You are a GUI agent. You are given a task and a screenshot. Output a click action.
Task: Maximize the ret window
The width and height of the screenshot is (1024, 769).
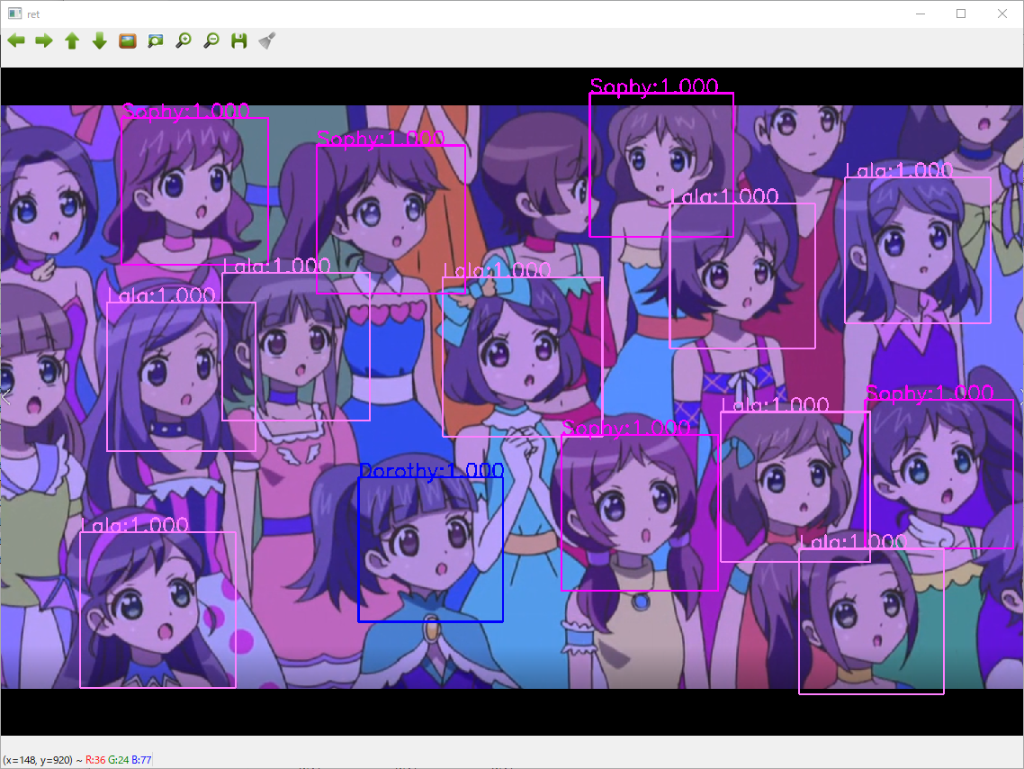(960, 14)
